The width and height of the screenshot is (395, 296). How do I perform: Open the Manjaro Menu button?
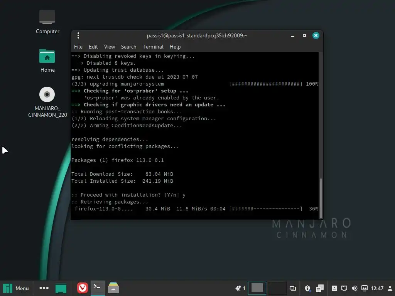pyautogui.click(x=16, y=288)
